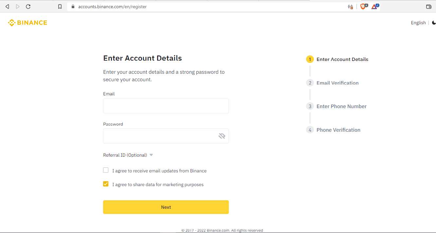Go back with the browser back arrow
This screenshot has width=436, height=233.
[7, 7]
